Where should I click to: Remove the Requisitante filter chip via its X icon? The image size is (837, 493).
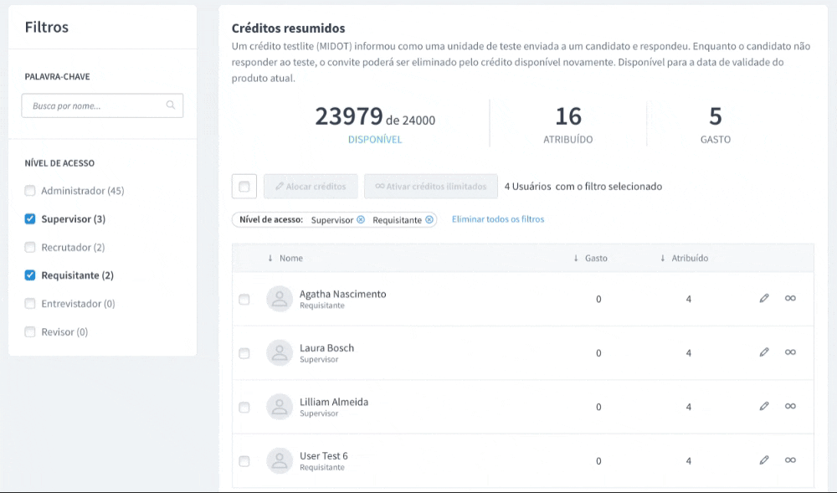pos(429,219)
